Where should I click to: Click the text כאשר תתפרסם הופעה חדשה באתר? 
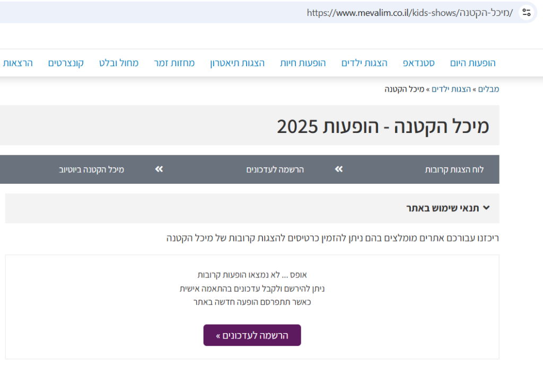point(252,302)
